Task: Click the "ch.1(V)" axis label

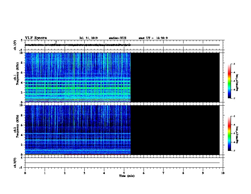Action: [15, 45]
